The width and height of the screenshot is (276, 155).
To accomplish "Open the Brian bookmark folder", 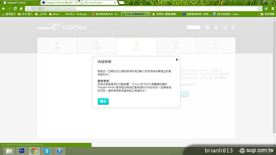I will pyautogui.click(x=54, y=14).
